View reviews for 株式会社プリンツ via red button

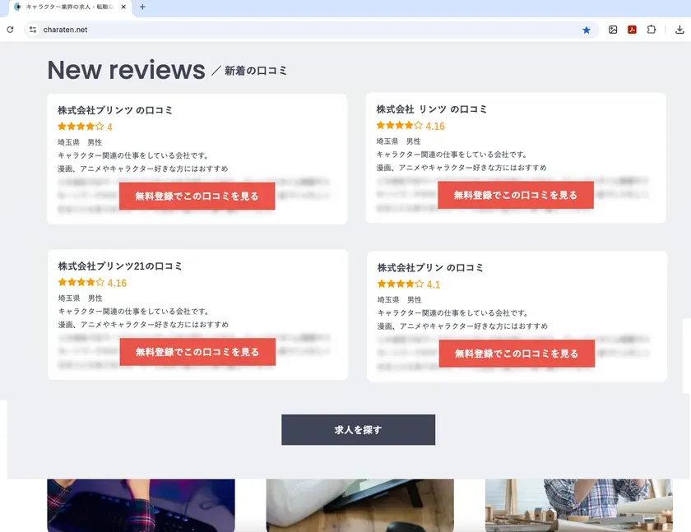[197, 196]
